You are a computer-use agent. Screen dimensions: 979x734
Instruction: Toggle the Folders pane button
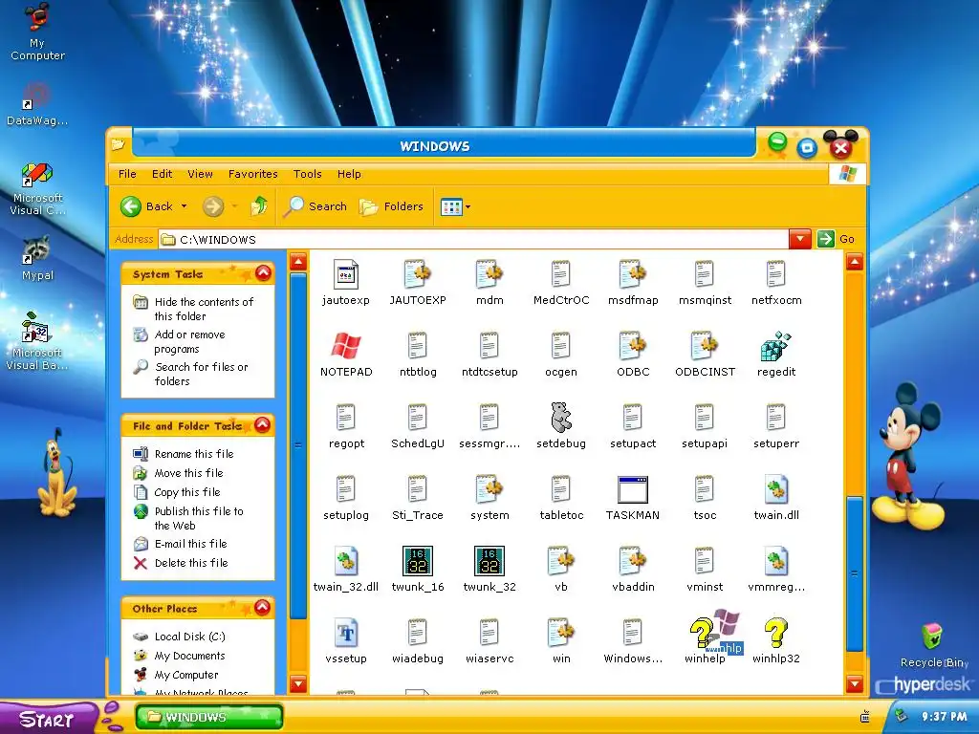[x=391, y=206]
